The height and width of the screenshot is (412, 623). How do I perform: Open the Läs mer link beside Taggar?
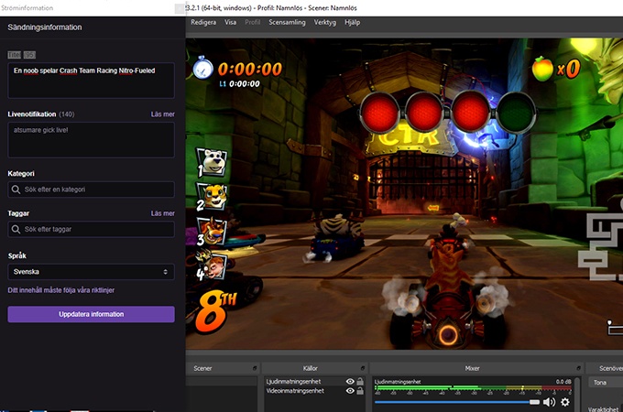pos(162,213)
